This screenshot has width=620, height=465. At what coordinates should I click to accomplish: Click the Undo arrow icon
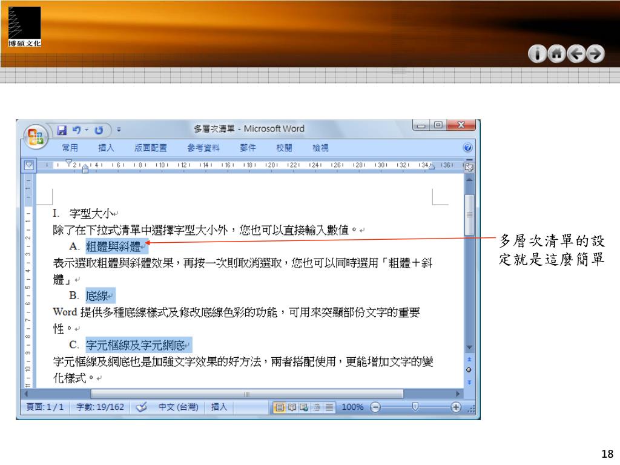tap(77, 130)
